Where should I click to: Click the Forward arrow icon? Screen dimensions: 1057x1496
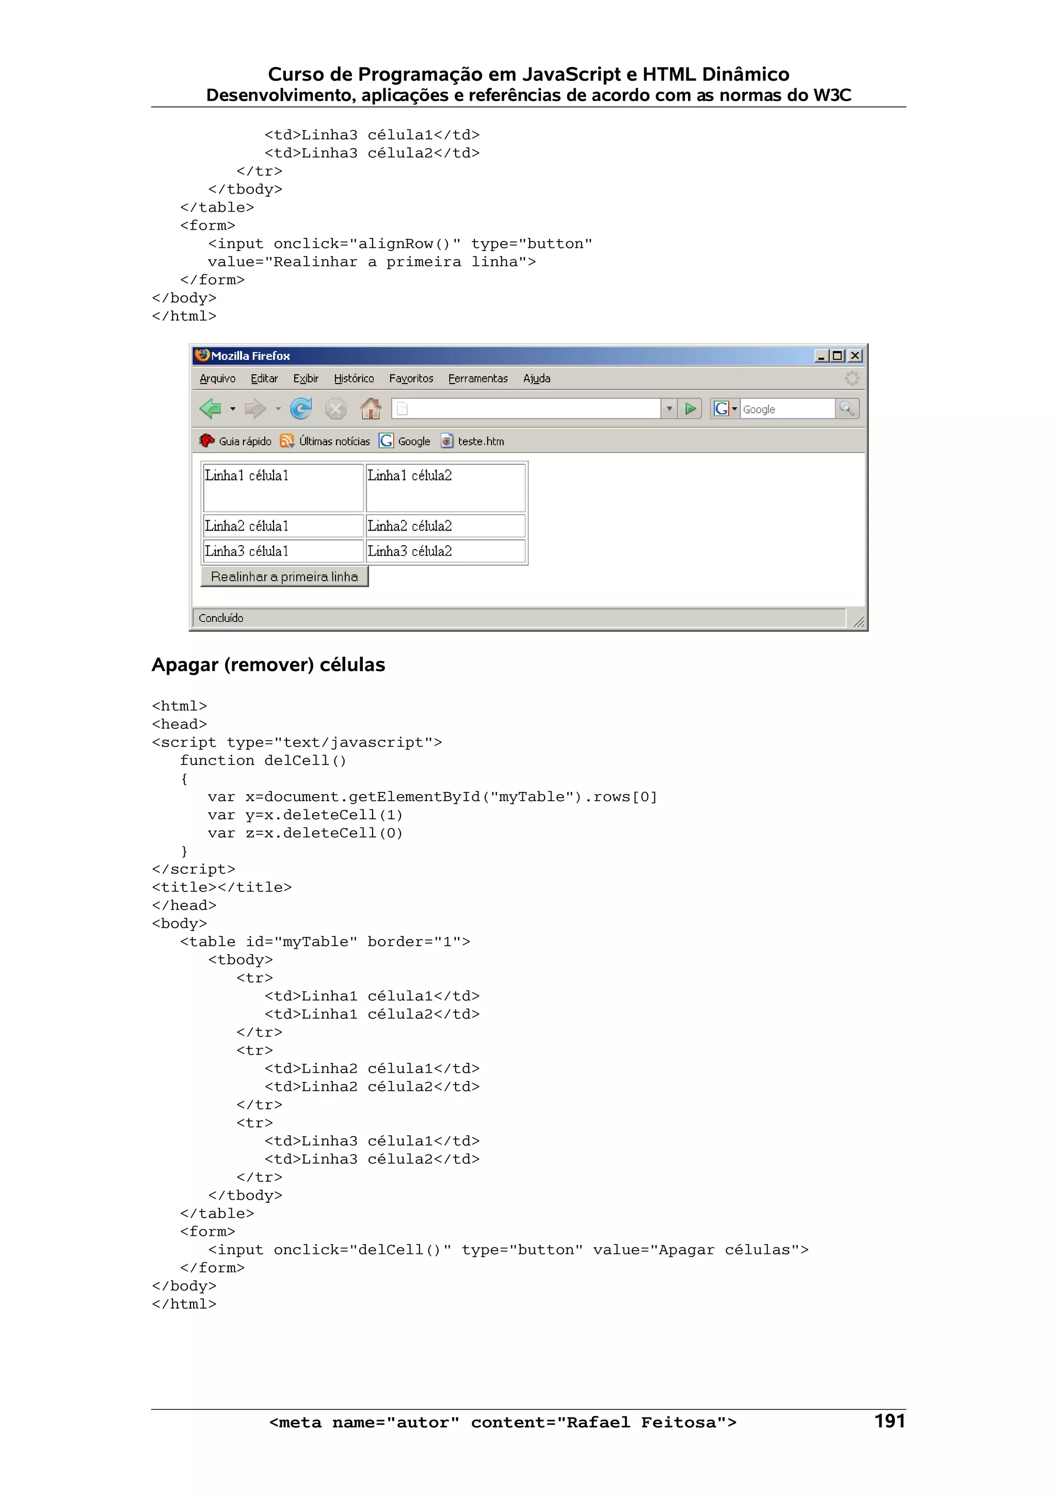tap(255, 408)
